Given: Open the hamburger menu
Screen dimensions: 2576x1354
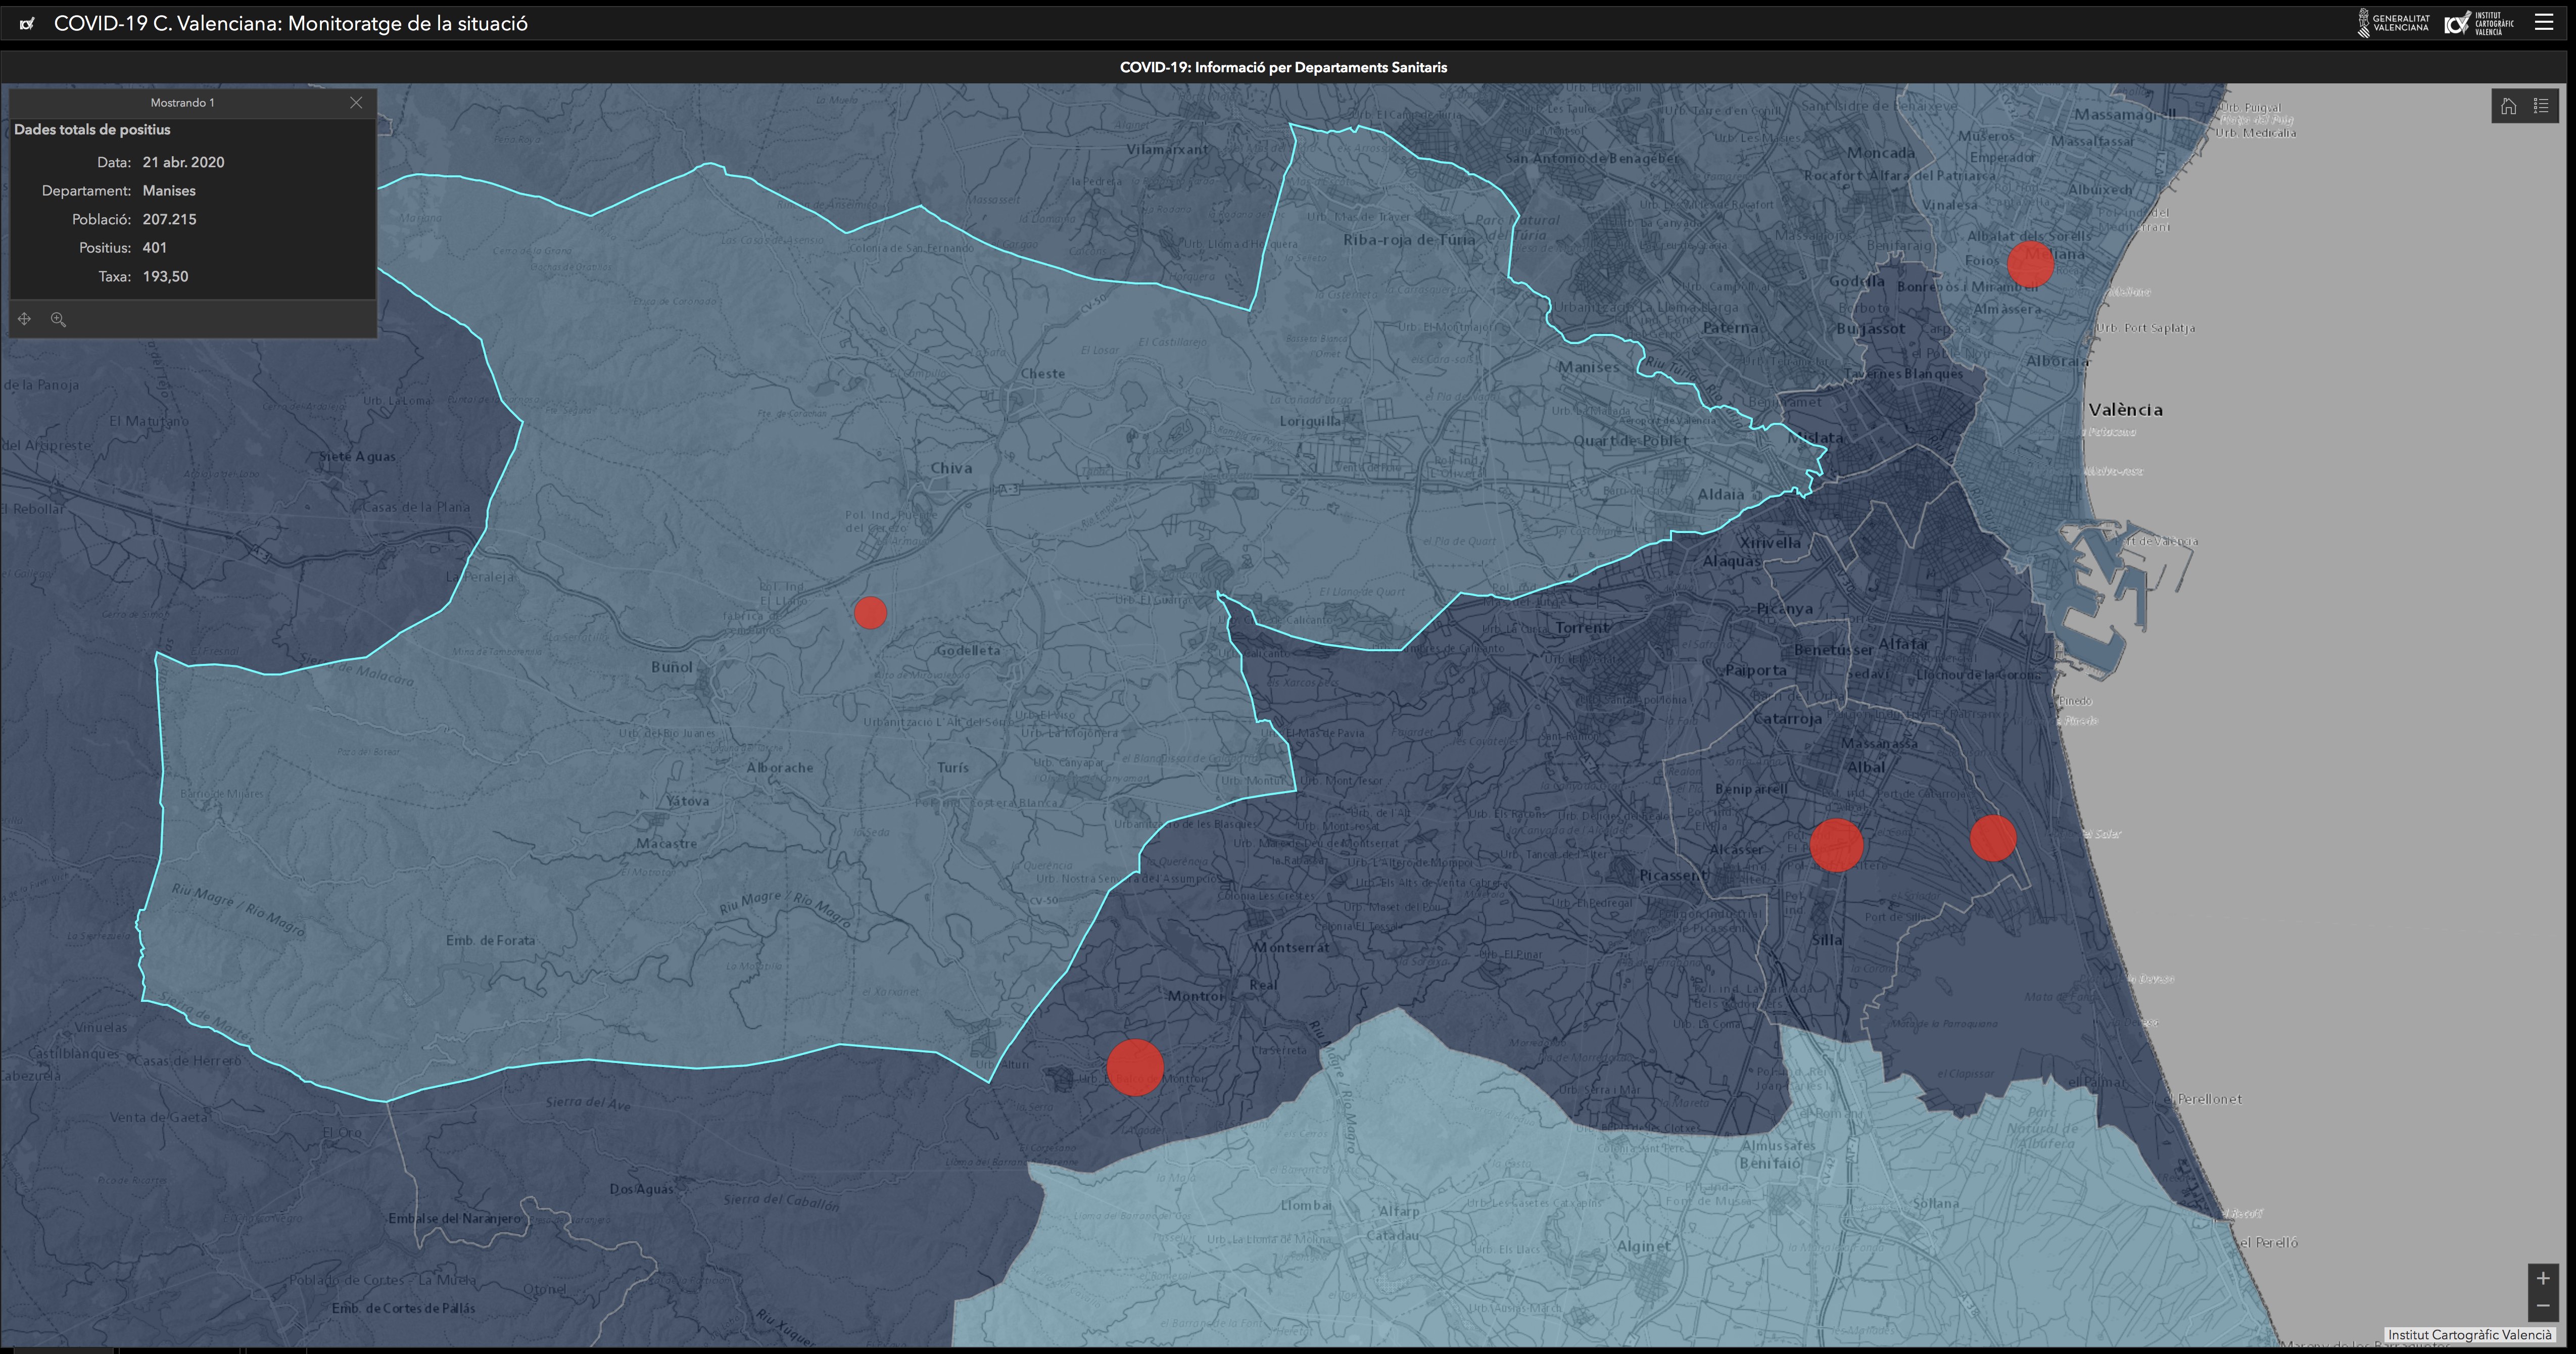Looking at the screenshot, I should click(x=2544, y=23).
